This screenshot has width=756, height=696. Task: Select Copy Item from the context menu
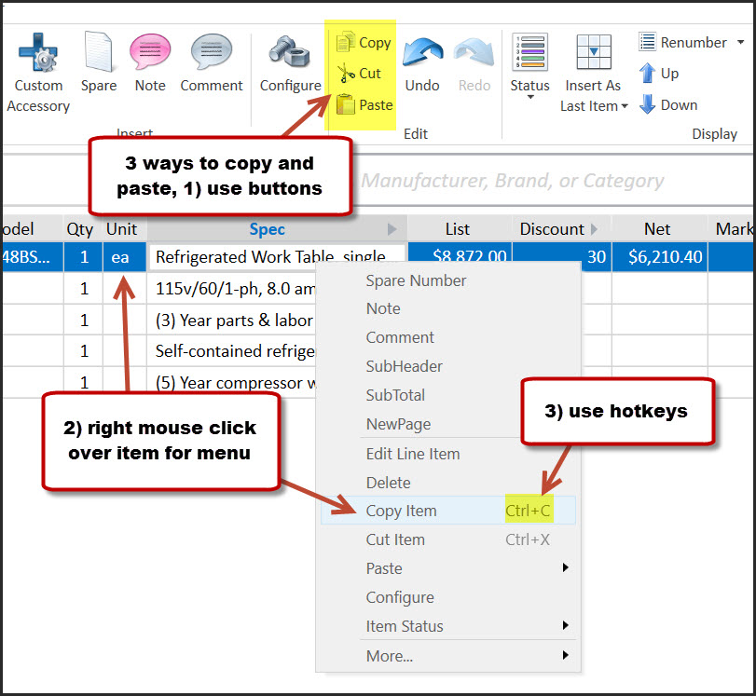[401, 511]
